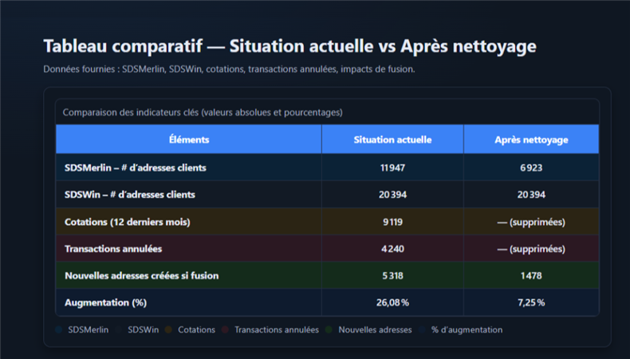The width and height of the screenshot is (630, 359).
Task: Select the SDSWin legend label
Action: coord(143,329)
